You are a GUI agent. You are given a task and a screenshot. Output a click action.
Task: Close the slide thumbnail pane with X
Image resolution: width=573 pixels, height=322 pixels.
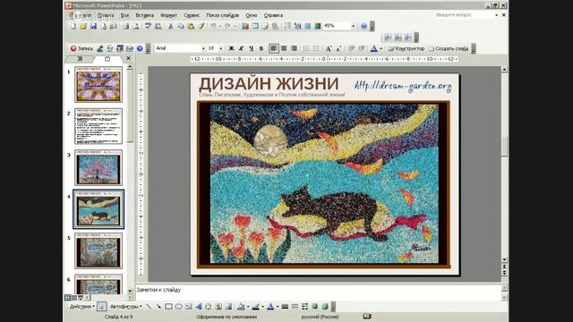pos(128,58)
